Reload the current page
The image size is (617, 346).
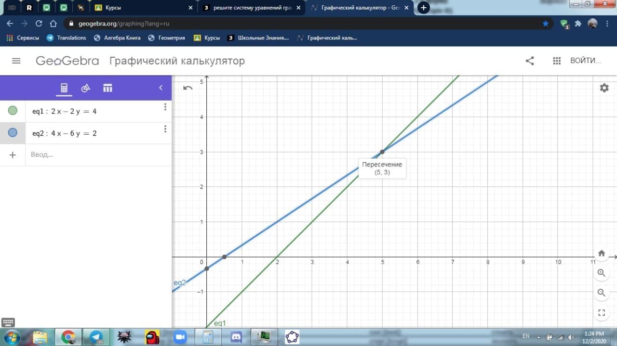coord(39,24)
